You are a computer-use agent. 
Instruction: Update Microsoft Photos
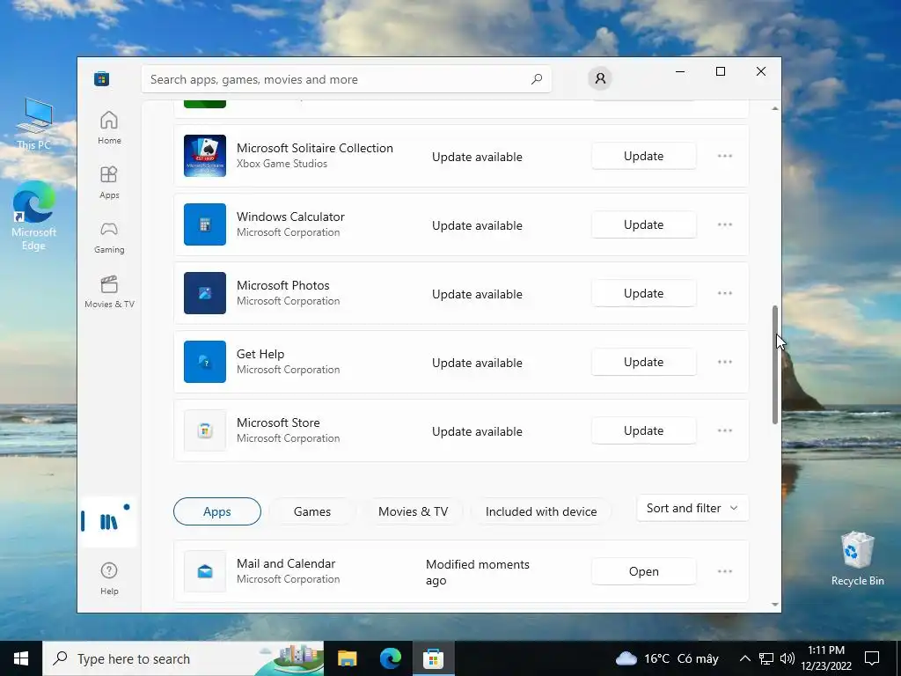tap(643, 293)
